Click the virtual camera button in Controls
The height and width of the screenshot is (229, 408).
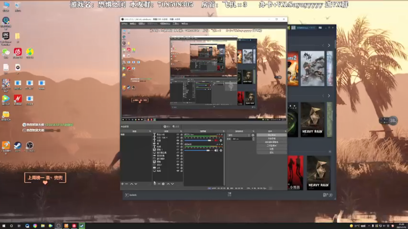click(271, 142)
